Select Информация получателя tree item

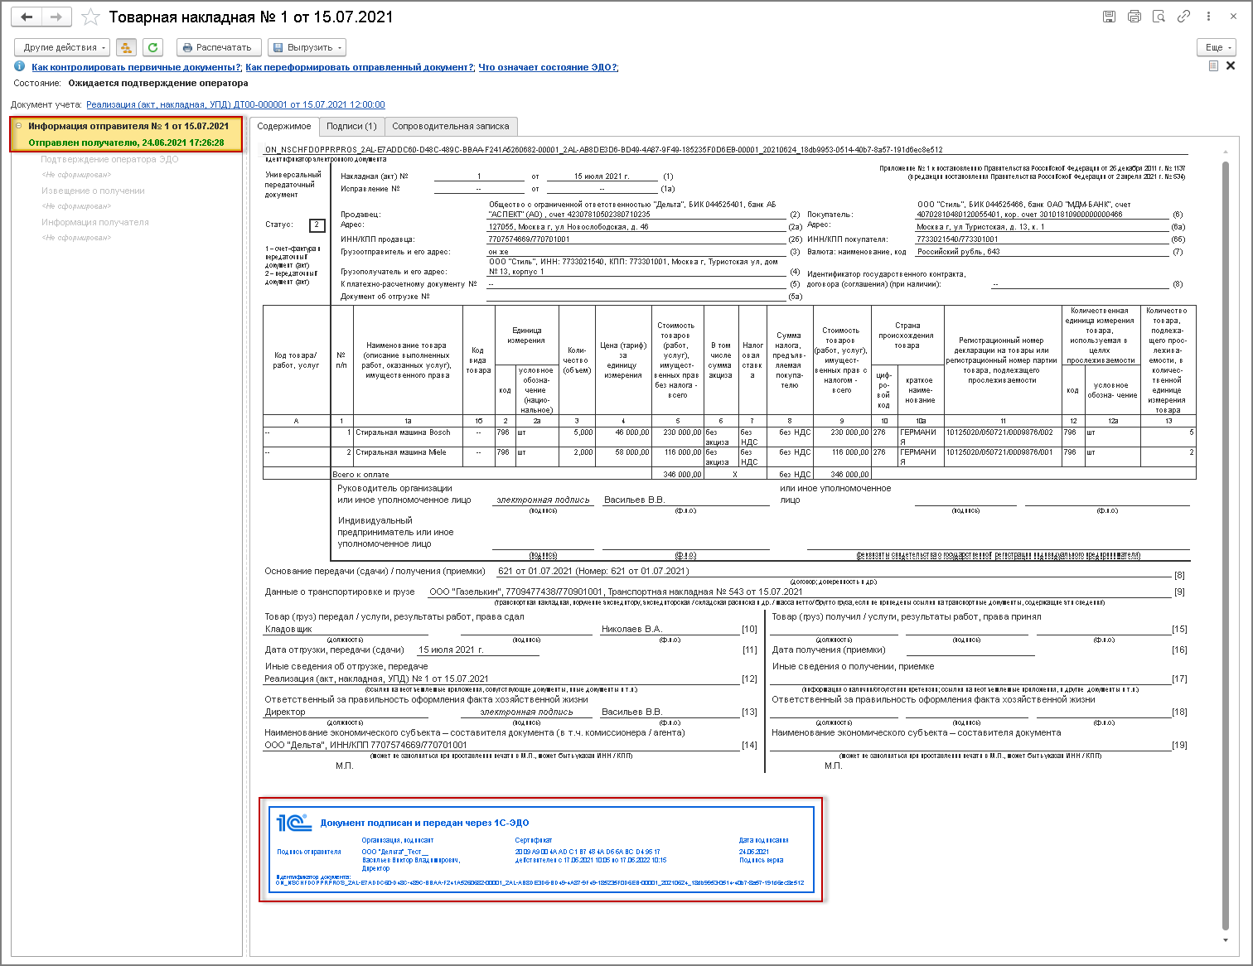[x=95, y=222]
